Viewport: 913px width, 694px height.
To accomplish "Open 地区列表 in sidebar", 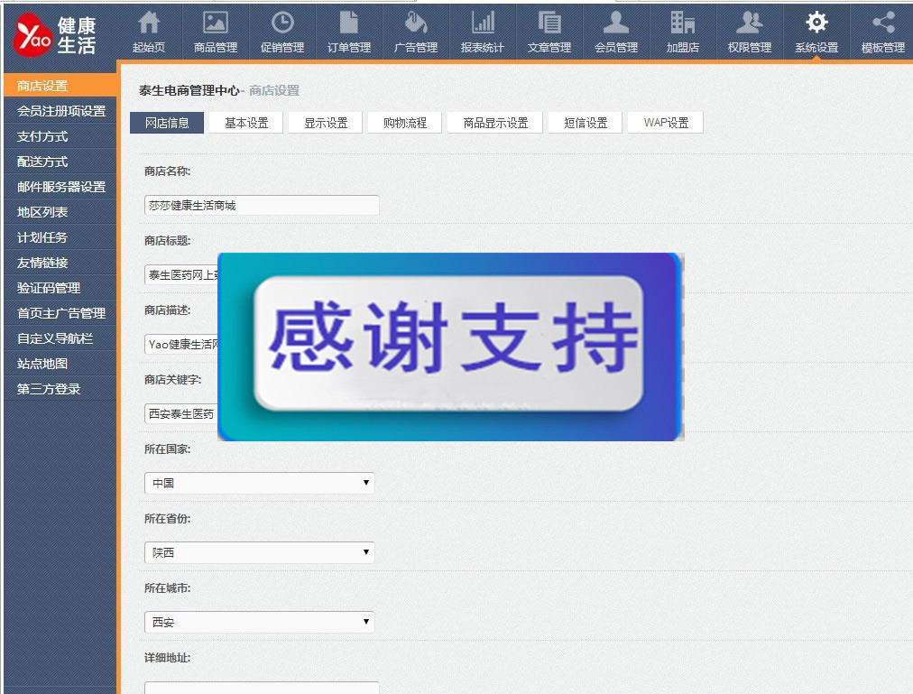I will pos(60,212).
